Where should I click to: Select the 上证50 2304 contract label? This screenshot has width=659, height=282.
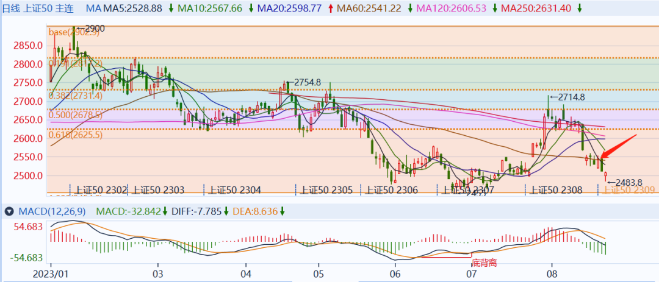coord(234,190)
